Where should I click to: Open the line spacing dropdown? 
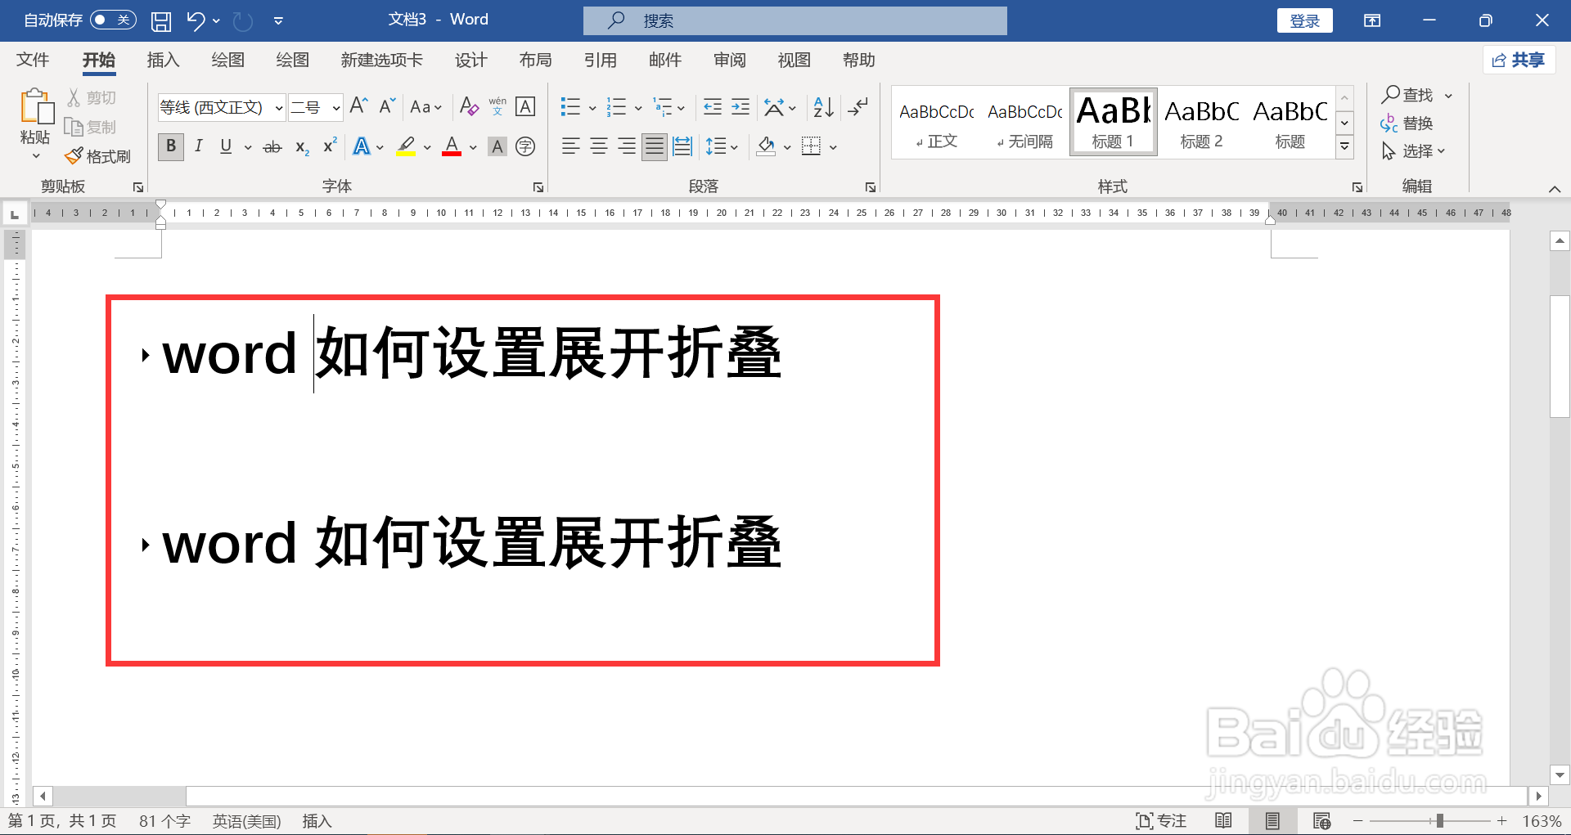(722, 146)
